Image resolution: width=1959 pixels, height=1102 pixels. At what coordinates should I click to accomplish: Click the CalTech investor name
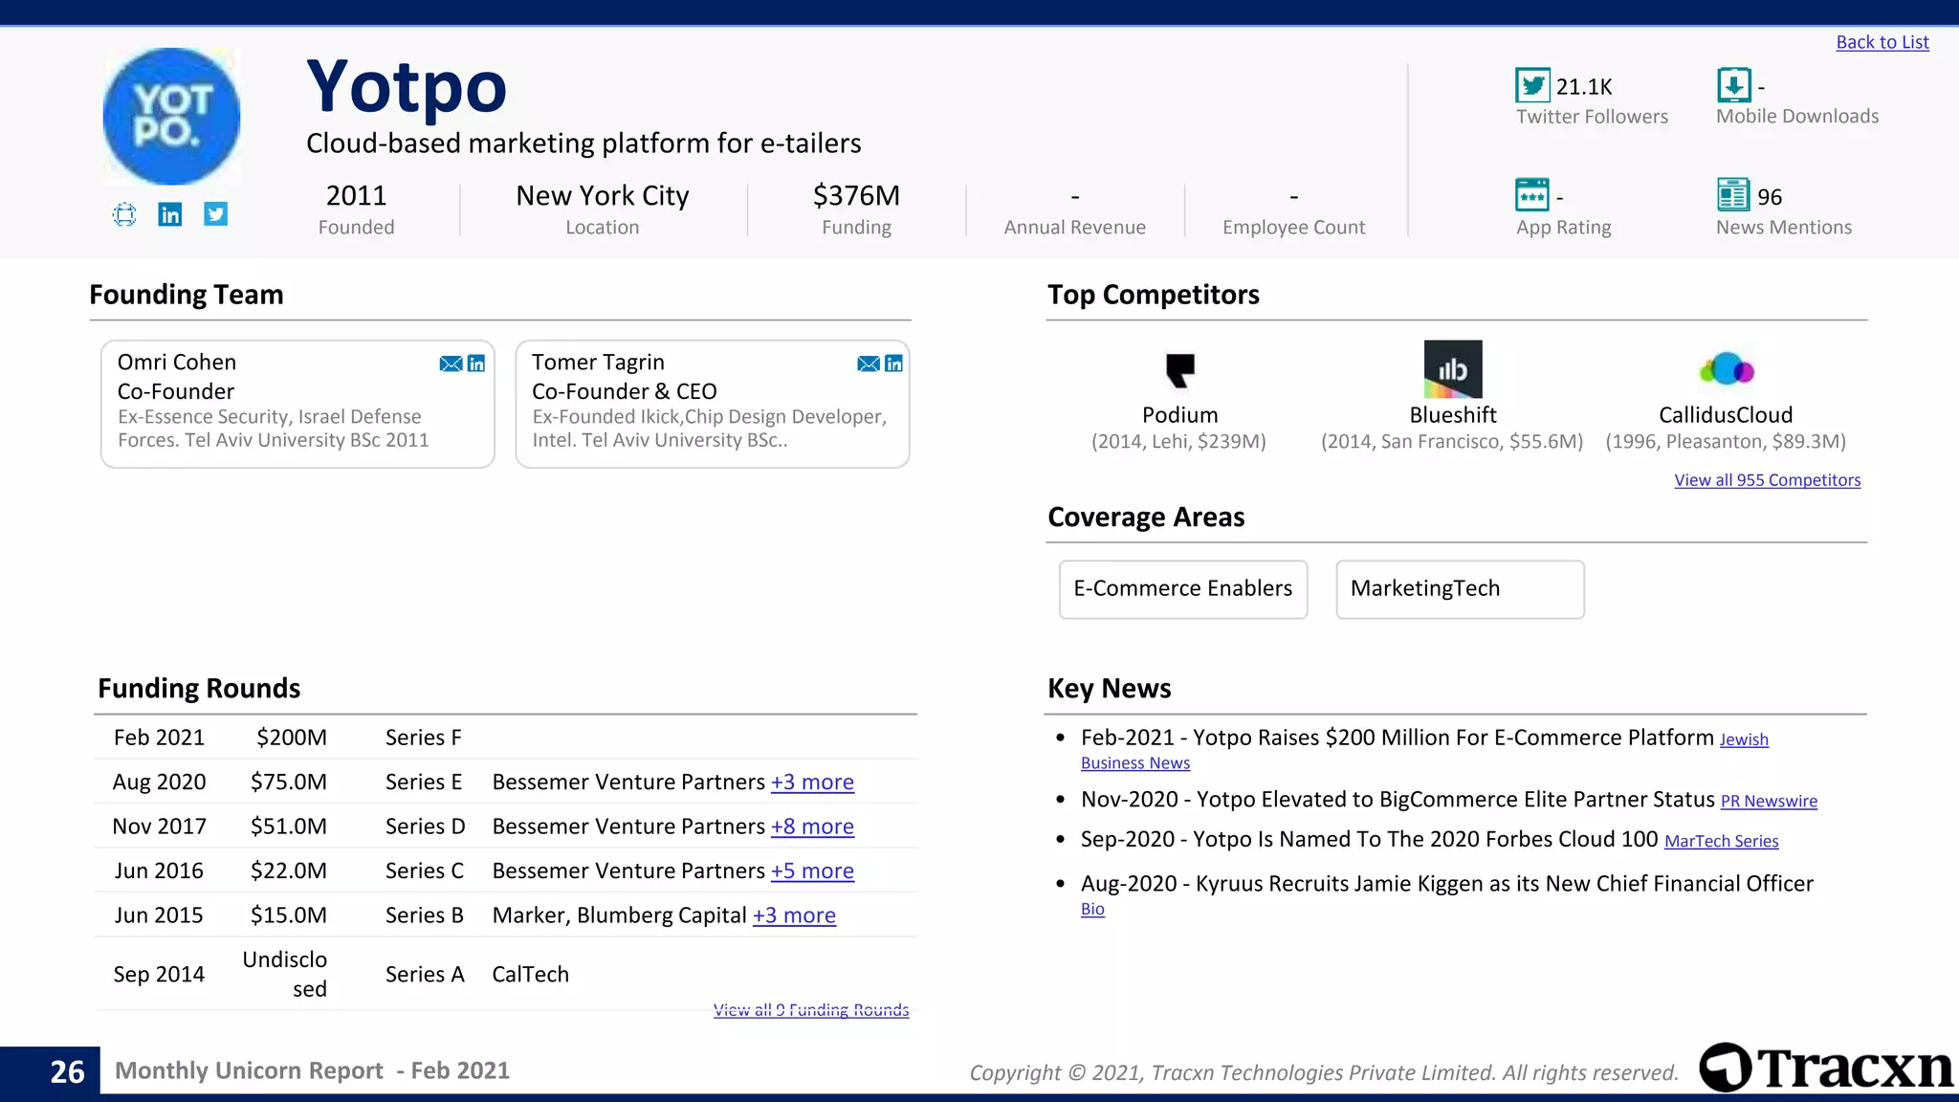(531, 975)
